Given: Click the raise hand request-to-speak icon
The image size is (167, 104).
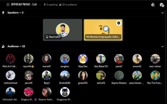Looking at the screenshot, I should (x=153, y=5).
